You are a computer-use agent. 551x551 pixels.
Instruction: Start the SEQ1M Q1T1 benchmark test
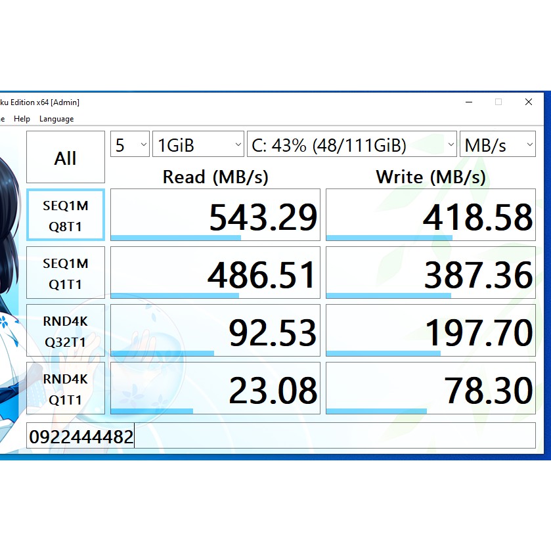pyautogui.click(x=65, y=272)
